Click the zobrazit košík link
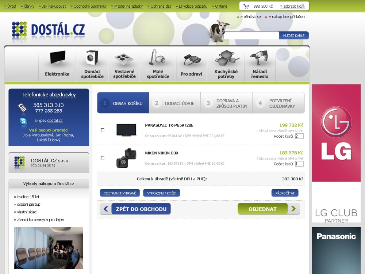This screenshot has width=365, height=274. click(293, 6)
